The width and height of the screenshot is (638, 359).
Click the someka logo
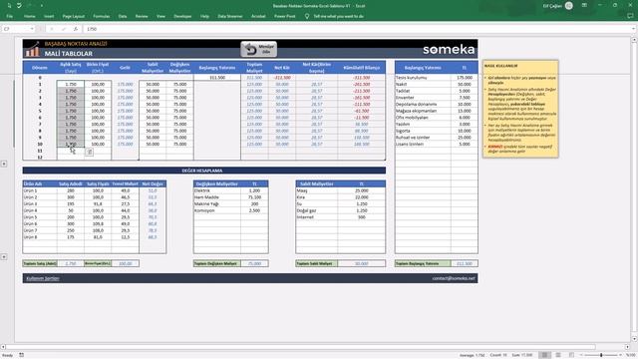click(x=449, y=49)
